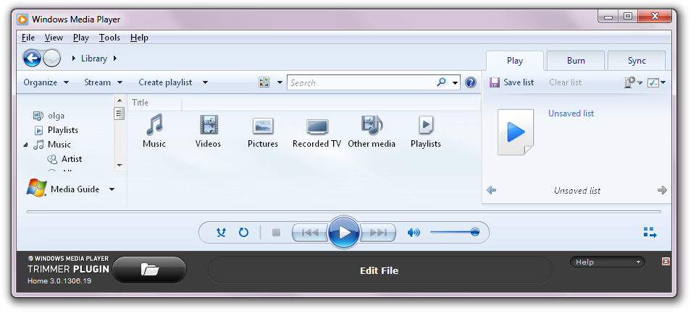This screenshot has width=696, height=313.
Task: Click the Next track button
Action: (378, 232)
